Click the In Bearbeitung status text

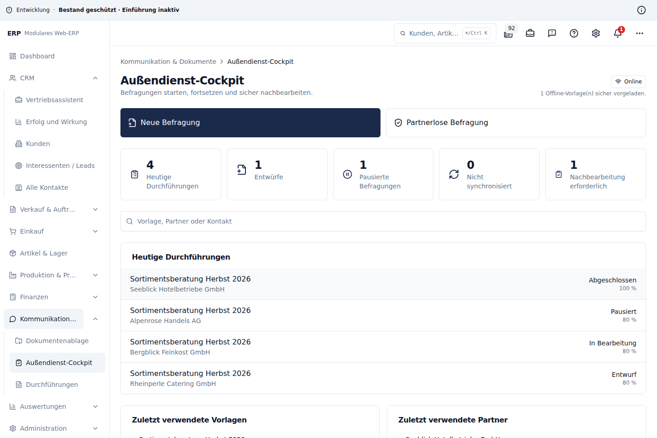pyautogui.click(x=613, y=343)
